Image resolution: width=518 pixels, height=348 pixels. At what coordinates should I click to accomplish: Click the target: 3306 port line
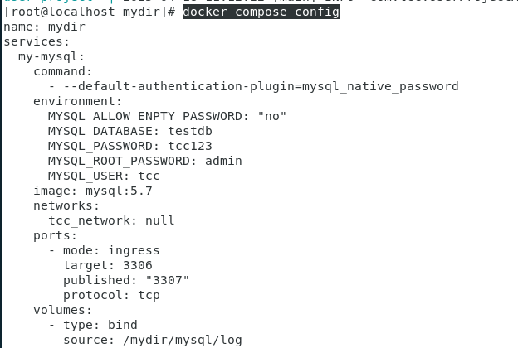pos(108,265)
